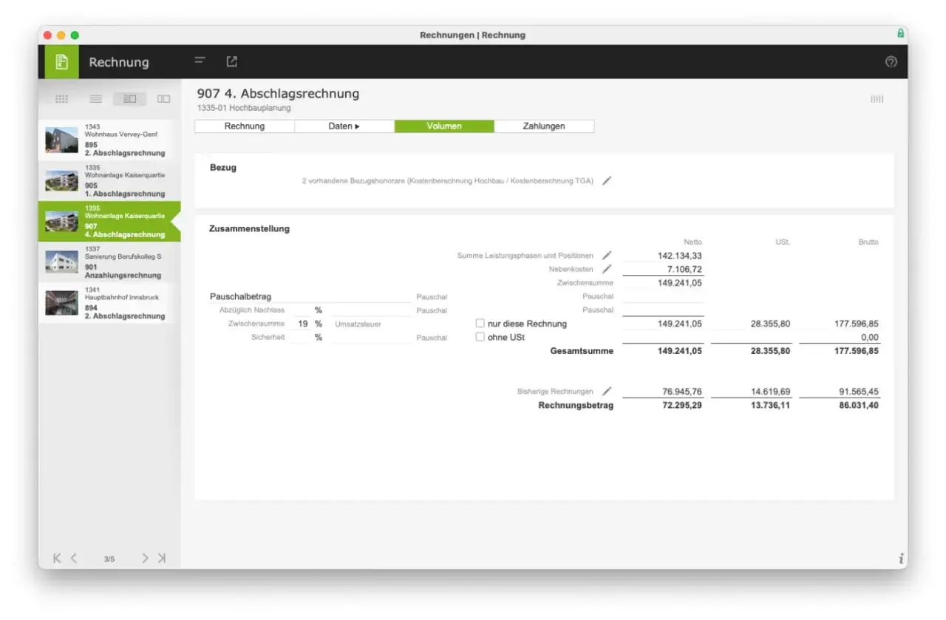This screenshot has width=946, height=620.
Task: Jump to last record arrow
Action: [x=162, y=559]
